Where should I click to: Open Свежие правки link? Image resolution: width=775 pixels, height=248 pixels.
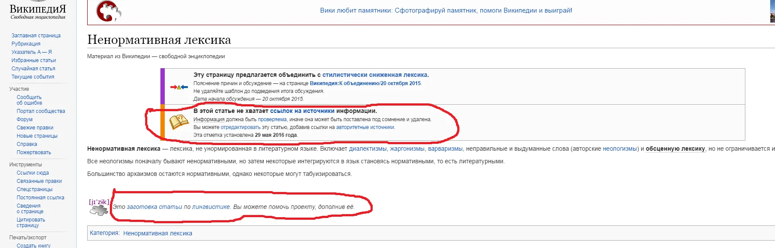click(35, 128)
